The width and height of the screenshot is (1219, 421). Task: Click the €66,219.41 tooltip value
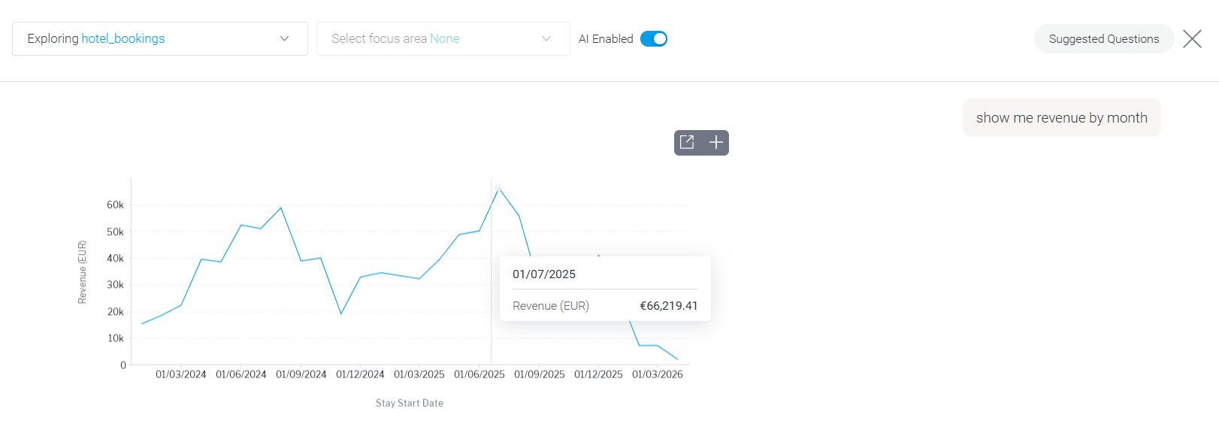tap(669, 306)
